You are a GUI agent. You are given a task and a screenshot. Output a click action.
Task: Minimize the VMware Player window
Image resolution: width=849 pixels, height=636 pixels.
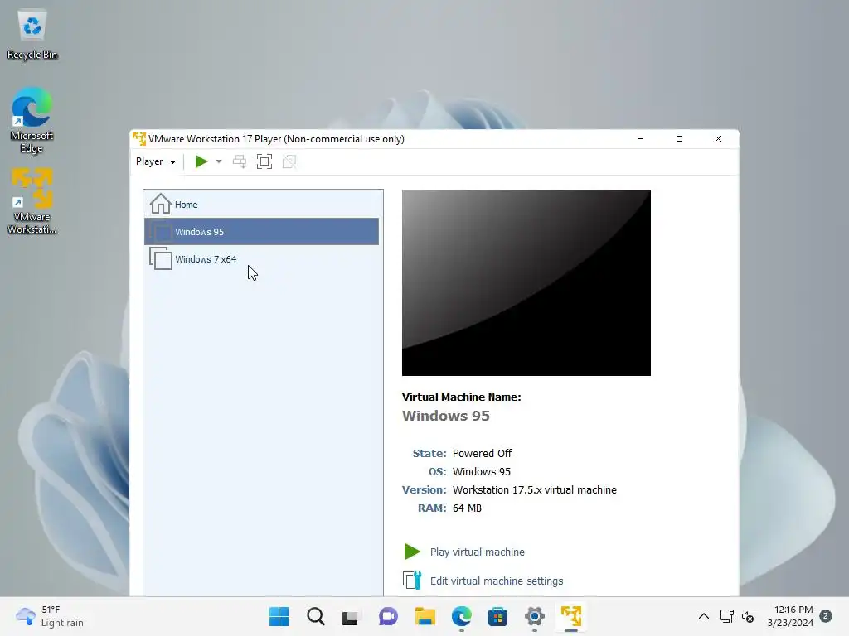click(641, 139)
